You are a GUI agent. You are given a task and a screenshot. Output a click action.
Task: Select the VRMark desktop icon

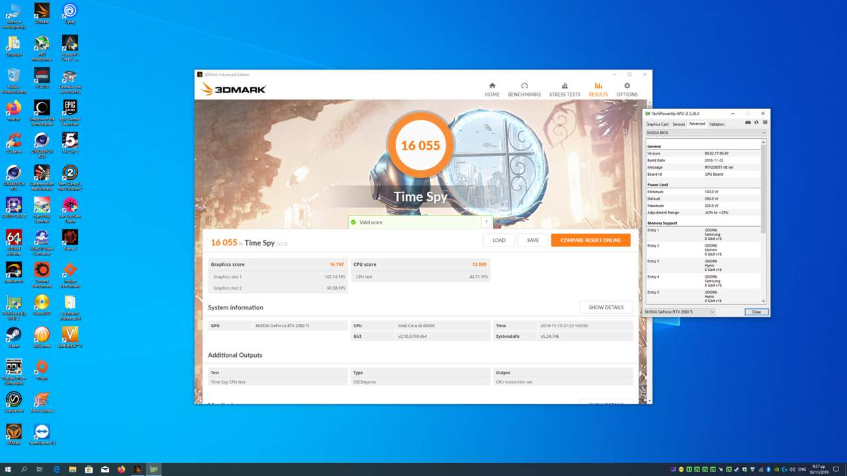[x=13, y=434]
